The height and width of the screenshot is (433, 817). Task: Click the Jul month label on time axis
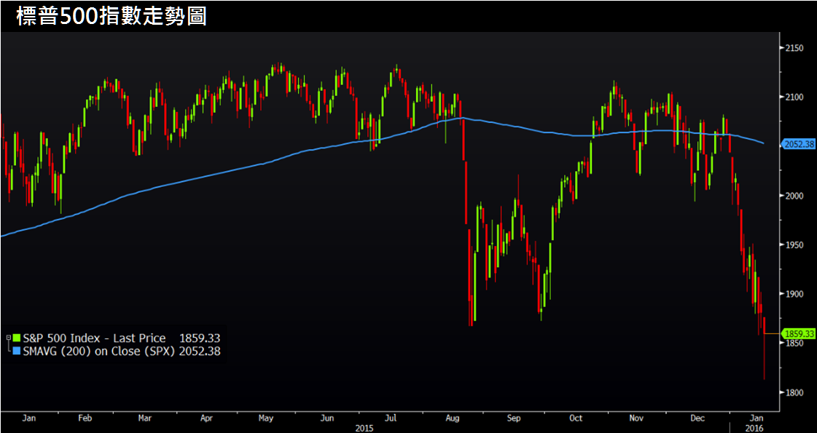(x=392, y=418)
